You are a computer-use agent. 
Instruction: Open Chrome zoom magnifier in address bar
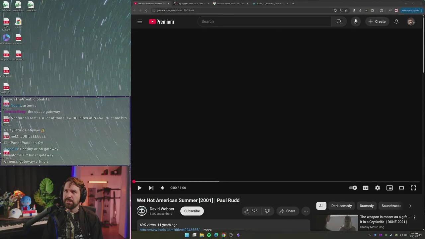(341, 10)
